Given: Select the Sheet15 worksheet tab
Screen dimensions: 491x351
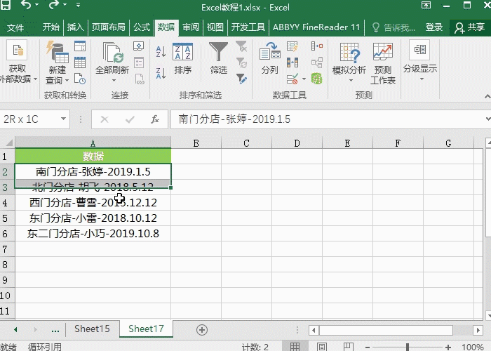Looking at the screenshot, I should [92, 329].
